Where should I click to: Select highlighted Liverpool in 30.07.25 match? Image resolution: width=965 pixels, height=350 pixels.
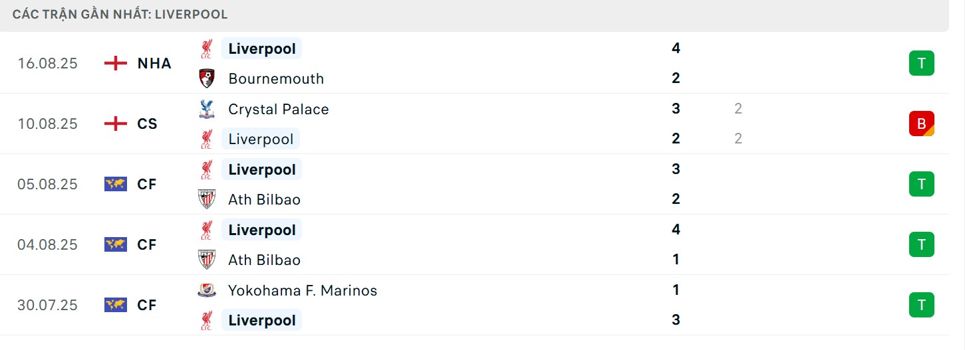click(261, 320)
